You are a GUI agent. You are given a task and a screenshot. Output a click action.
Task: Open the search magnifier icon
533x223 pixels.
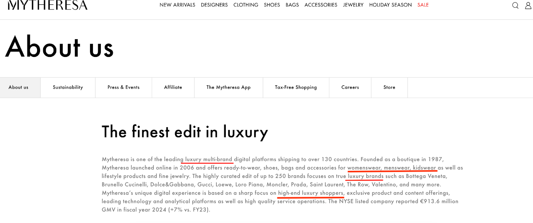pyautogui.click(x=515, y=5)
